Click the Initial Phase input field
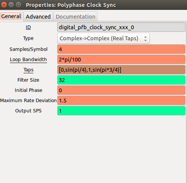 121,90
